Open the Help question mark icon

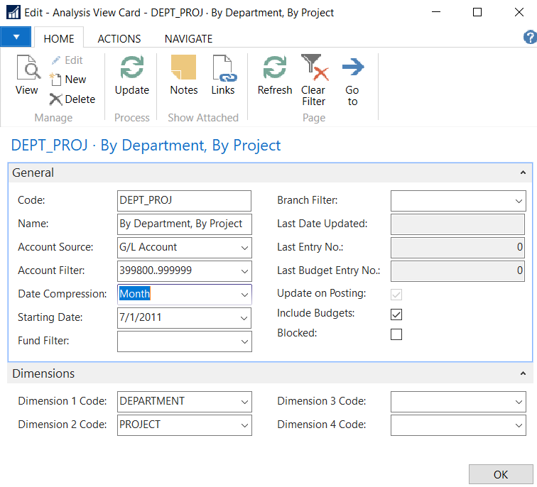click(x=529, y=38)
